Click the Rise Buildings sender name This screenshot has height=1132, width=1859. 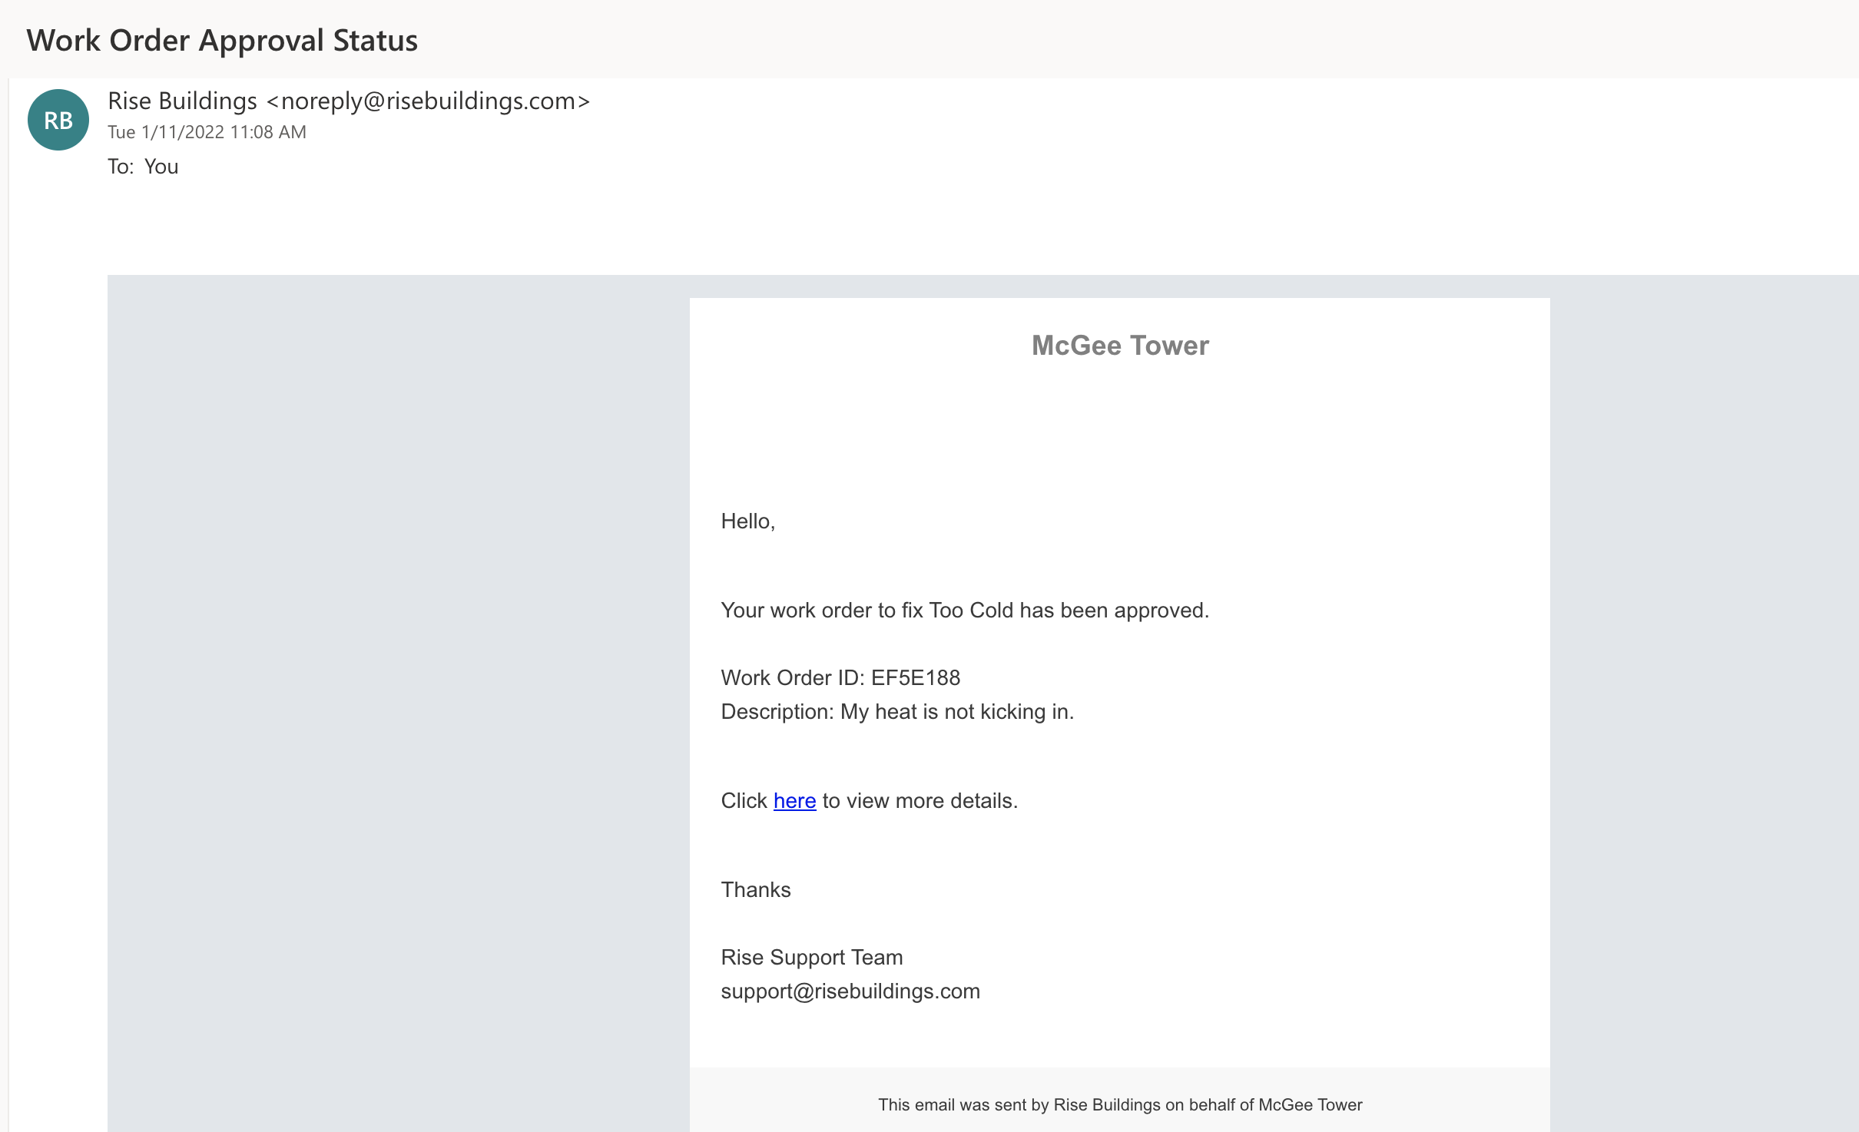pos(182,101)
